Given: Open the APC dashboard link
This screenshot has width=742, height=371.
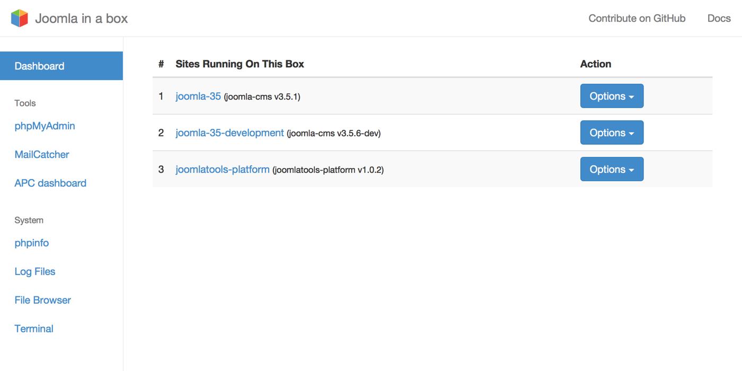Looking at the screenshot, I should coord(50,183).
